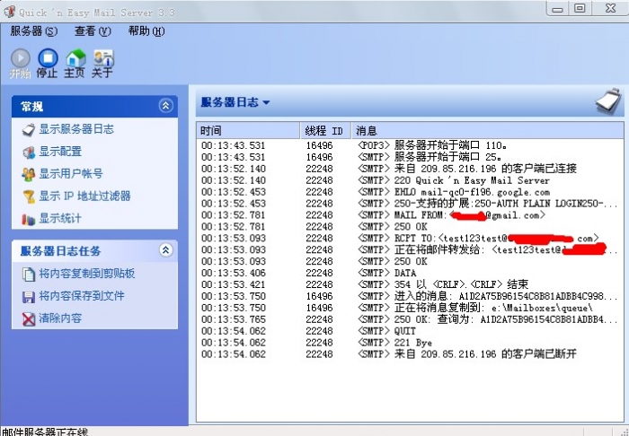Select the 250 OK: 查询为 row

pyautogui.click(x=410, y=319)
